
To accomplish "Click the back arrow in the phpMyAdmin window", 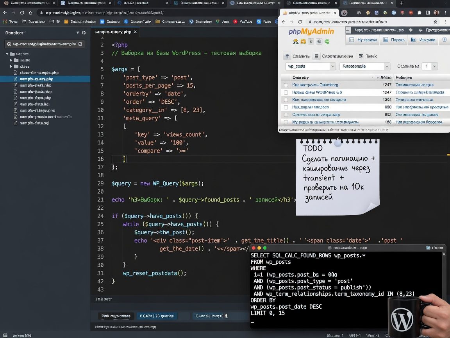I will coord(284,22).
